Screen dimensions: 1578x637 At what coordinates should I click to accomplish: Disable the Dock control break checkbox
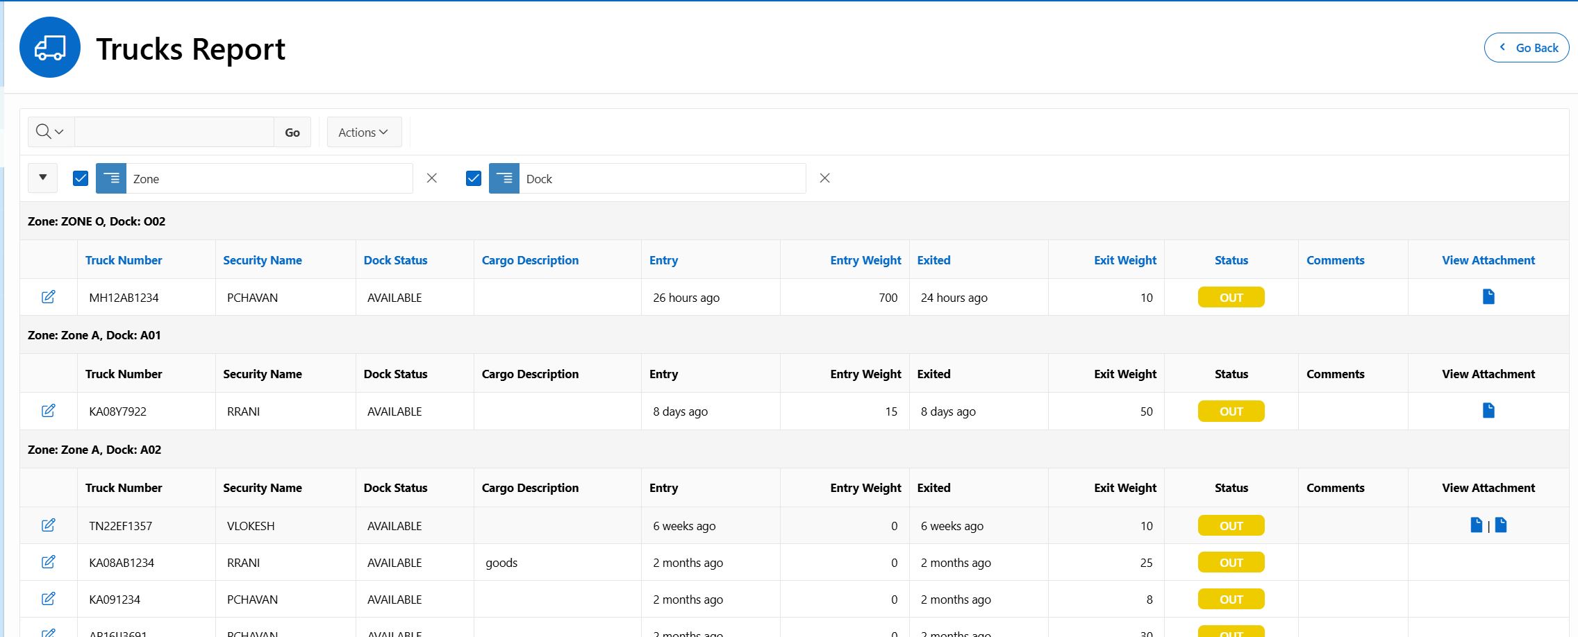click(x=474, y=178)
